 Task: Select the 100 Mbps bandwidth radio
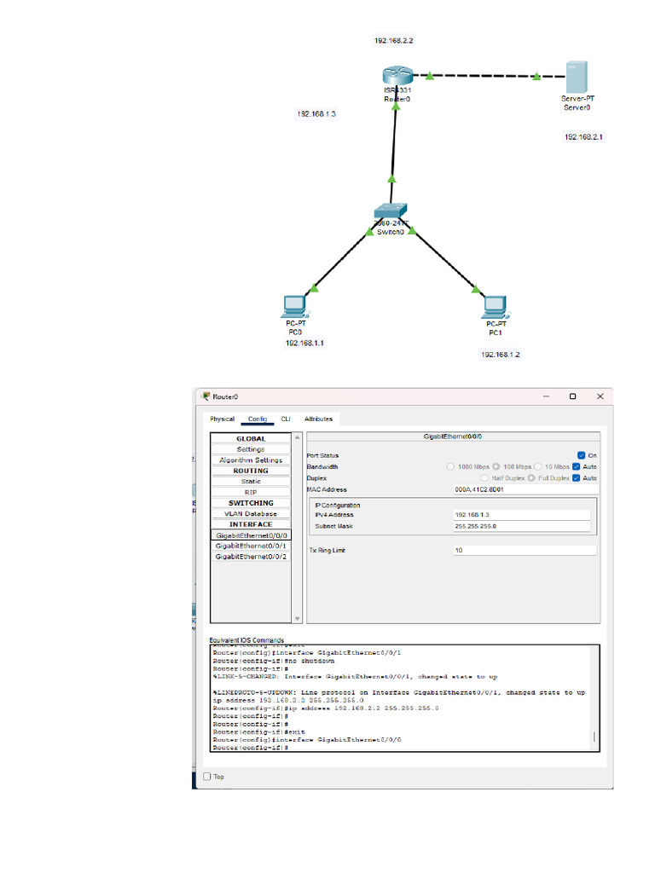(x=496, y=466)
